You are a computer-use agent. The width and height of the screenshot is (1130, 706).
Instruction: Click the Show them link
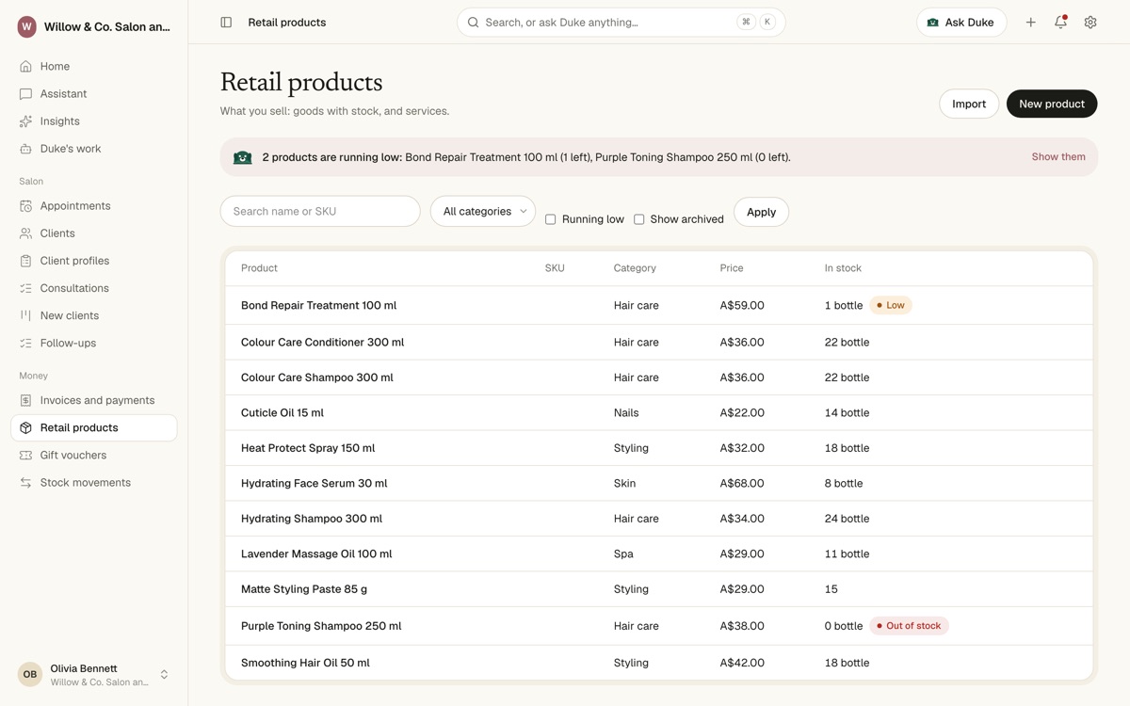1058,157
